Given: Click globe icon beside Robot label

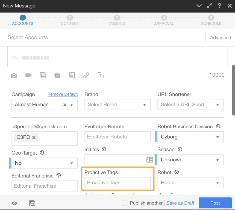Looking at the screenshot, I should click(177, 172).
